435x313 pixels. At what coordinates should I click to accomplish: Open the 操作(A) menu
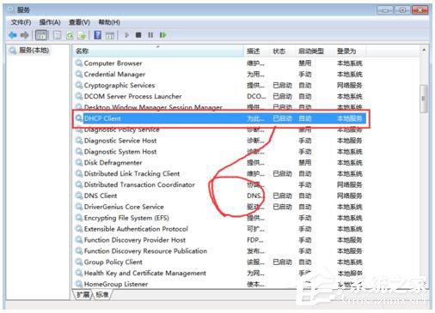pos(50,22)
